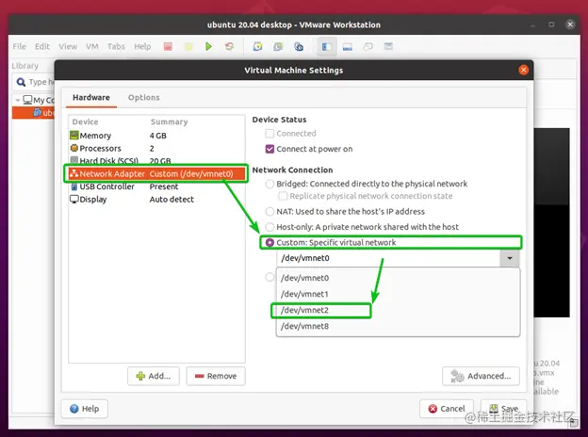Click the thumbnail bar toolbar icon

tap(348, 46)
